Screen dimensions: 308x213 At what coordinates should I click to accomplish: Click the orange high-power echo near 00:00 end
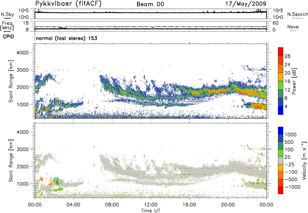(259, 106)
